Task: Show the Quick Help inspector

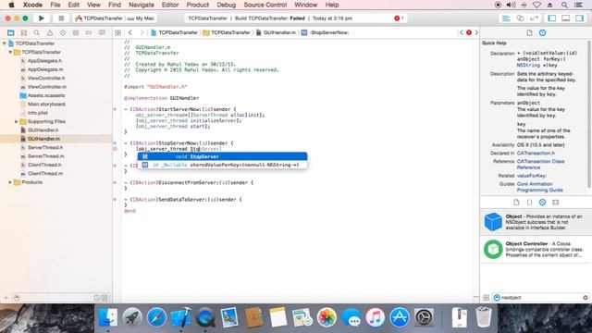Action: point(543,33)
